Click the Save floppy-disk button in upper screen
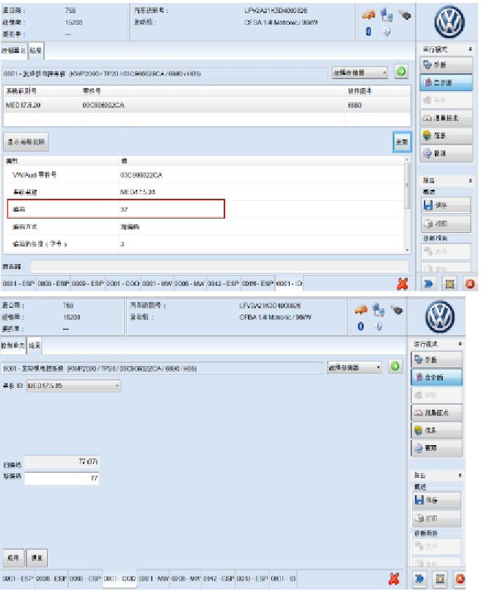 pos(446,205)
